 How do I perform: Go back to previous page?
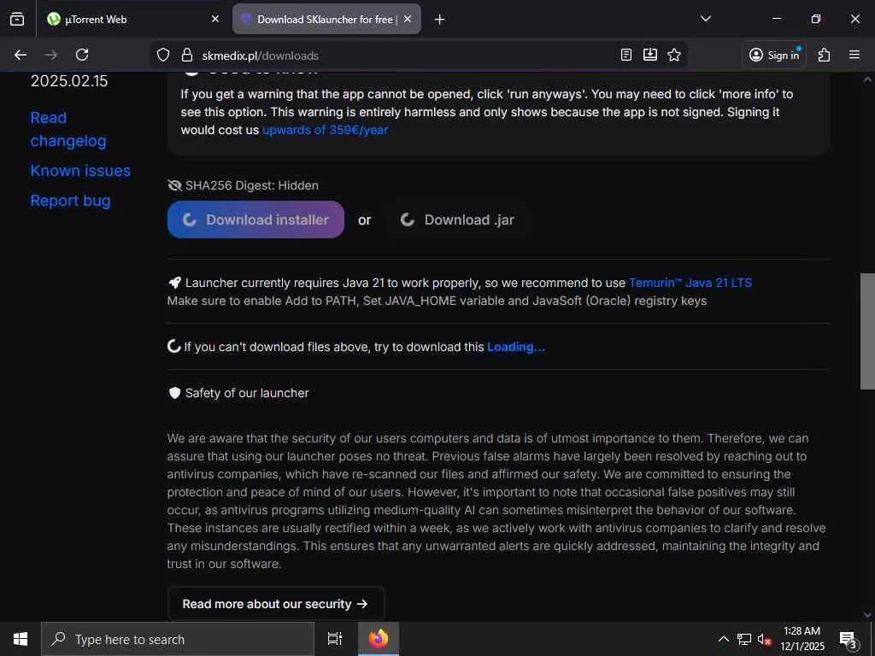click(21, 55)
